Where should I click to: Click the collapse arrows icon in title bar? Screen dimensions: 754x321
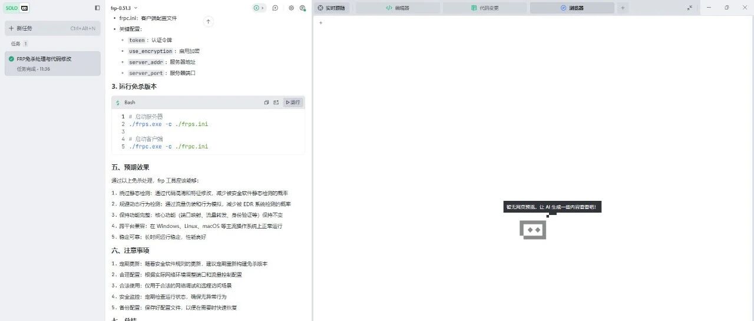(689, 8)
